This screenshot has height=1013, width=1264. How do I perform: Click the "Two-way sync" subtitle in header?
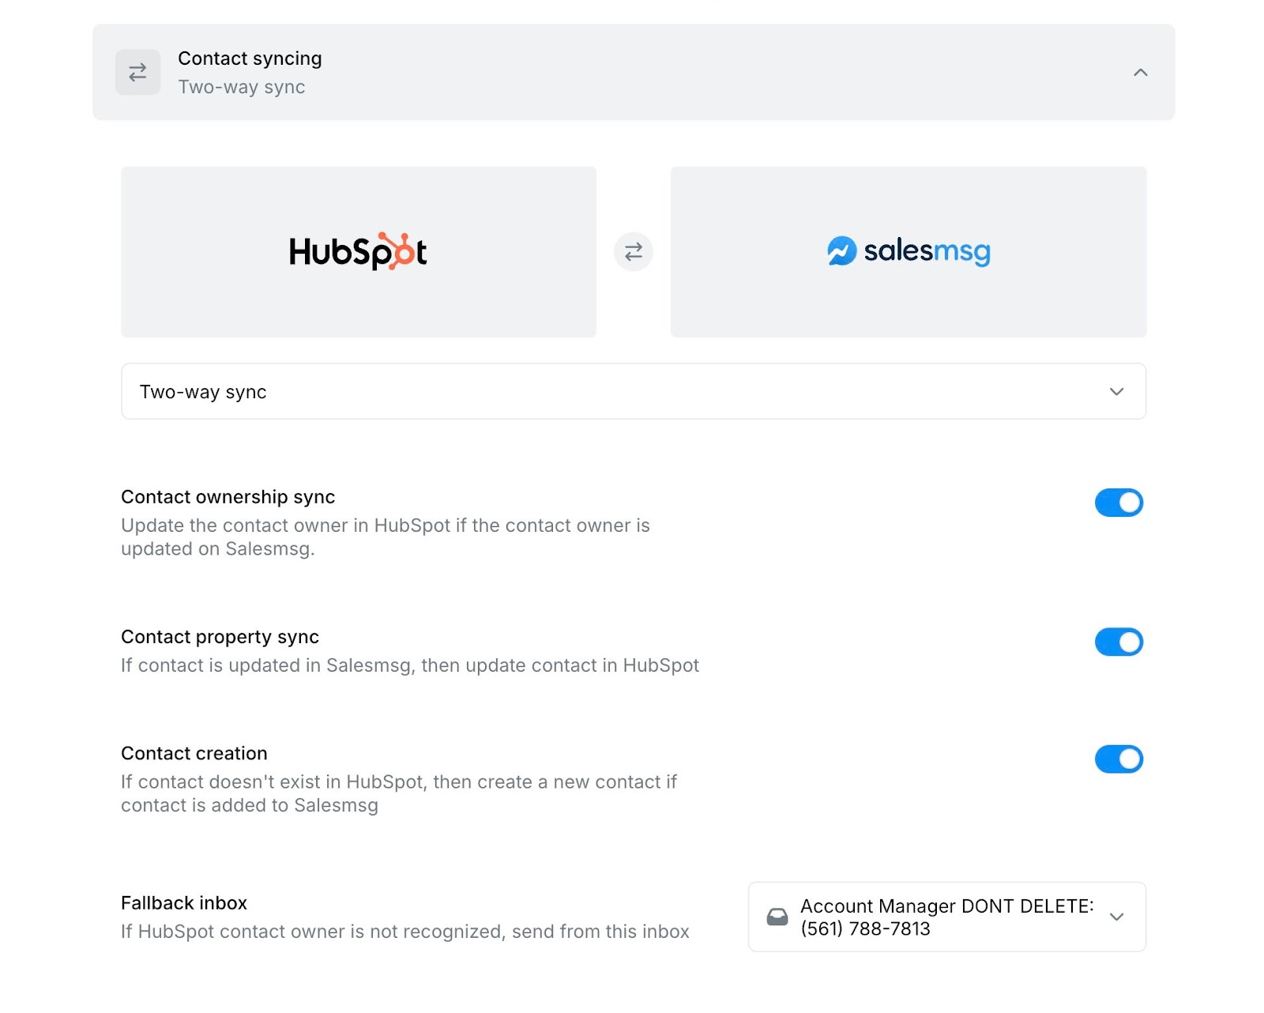(242, 87)
